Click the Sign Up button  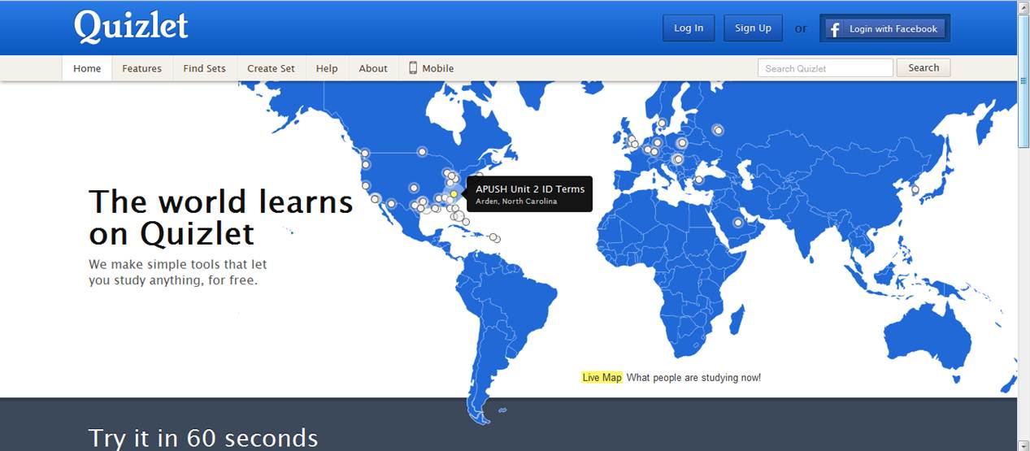coord(753,28)
